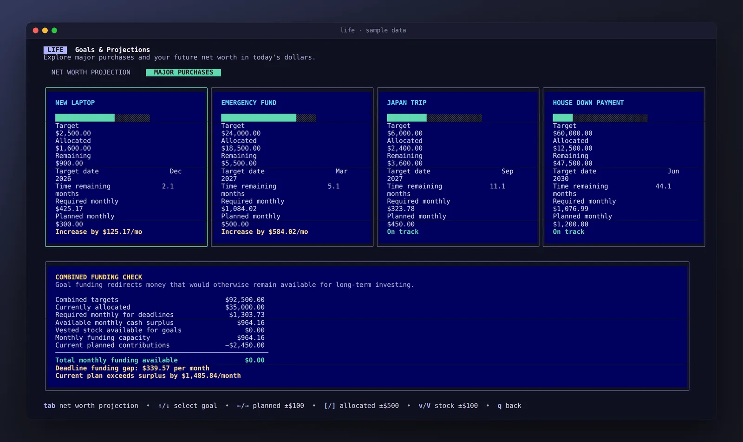This screenshot has height=442, width=743.
Task: Click House required monthly $1,076.99
Action: [x=570, y=209]
